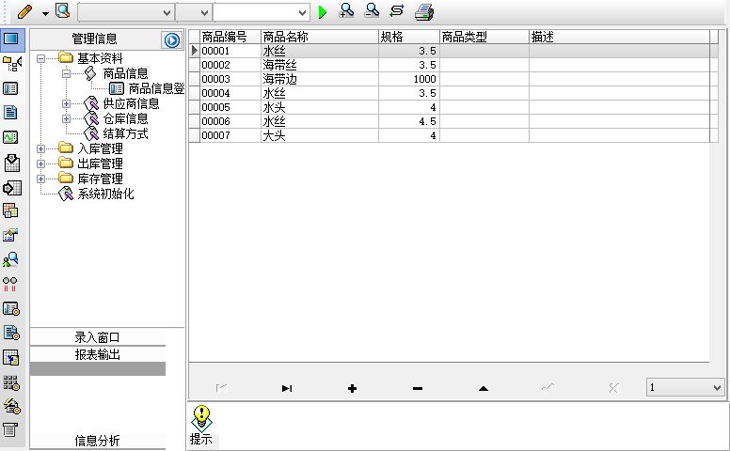Expand the 入库管理 folder
This screenshot has width=730, height=451.
point(41,148)
